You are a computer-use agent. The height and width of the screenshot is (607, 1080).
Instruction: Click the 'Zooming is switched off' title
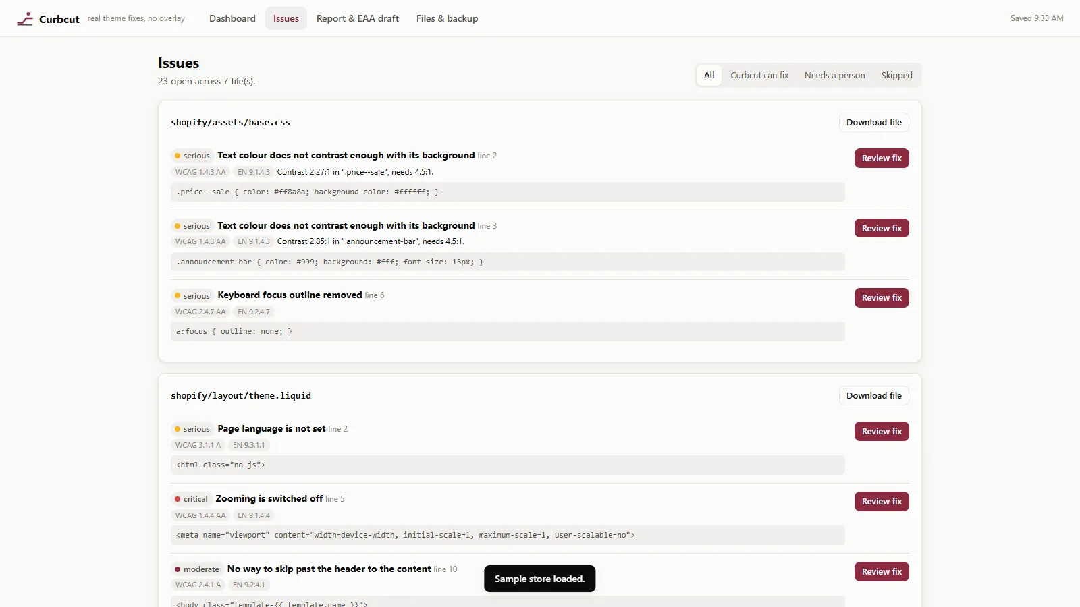(269, 498)
